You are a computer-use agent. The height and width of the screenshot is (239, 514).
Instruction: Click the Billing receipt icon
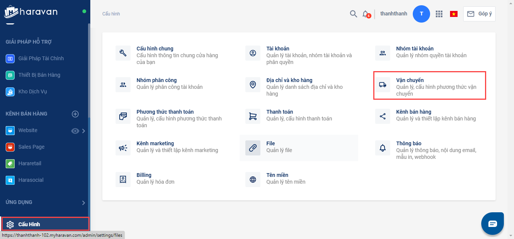[123, 180]
